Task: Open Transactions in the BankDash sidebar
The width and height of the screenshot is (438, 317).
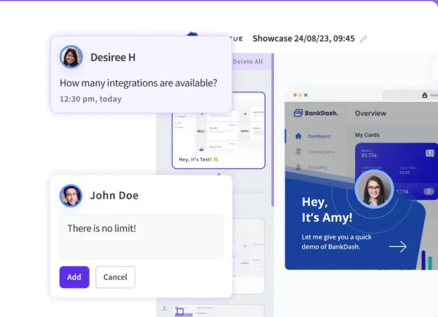Action: click(321, 152)
